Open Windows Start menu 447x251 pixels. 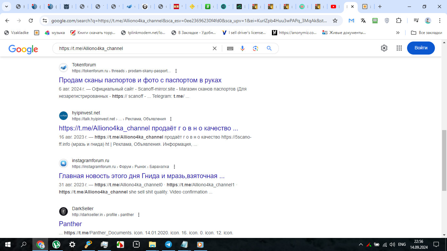pos(8,244)
